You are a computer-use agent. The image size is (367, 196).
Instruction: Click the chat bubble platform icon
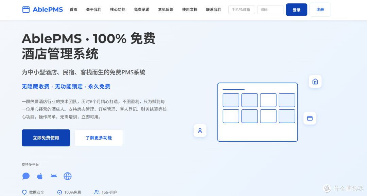point(26,176)
